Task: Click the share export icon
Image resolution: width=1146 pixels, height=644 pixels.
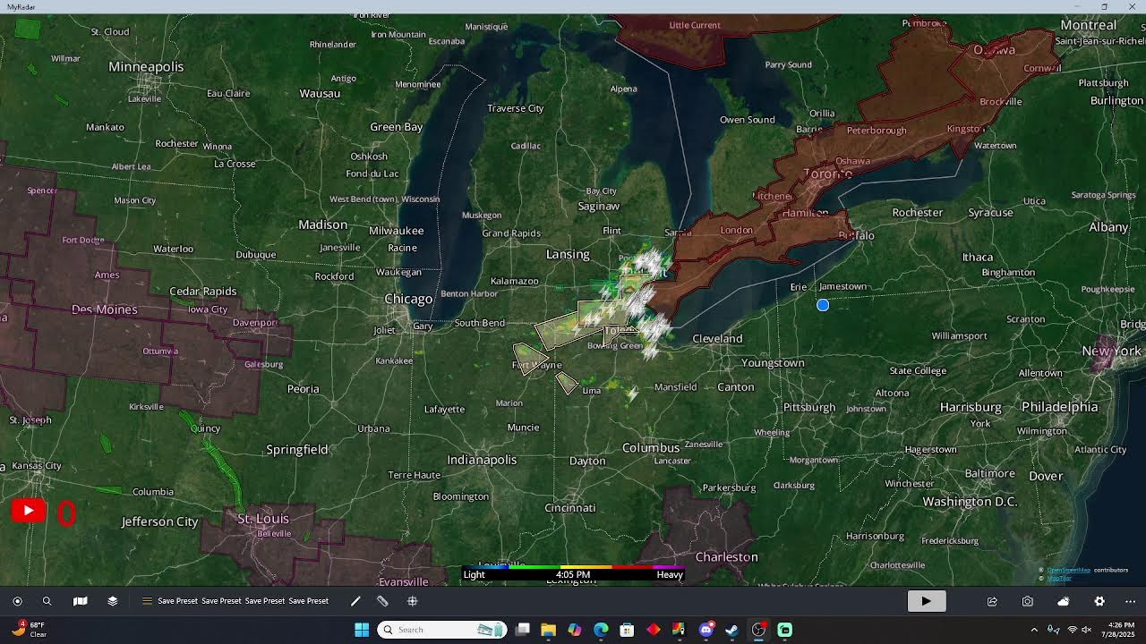Action: 992,601
